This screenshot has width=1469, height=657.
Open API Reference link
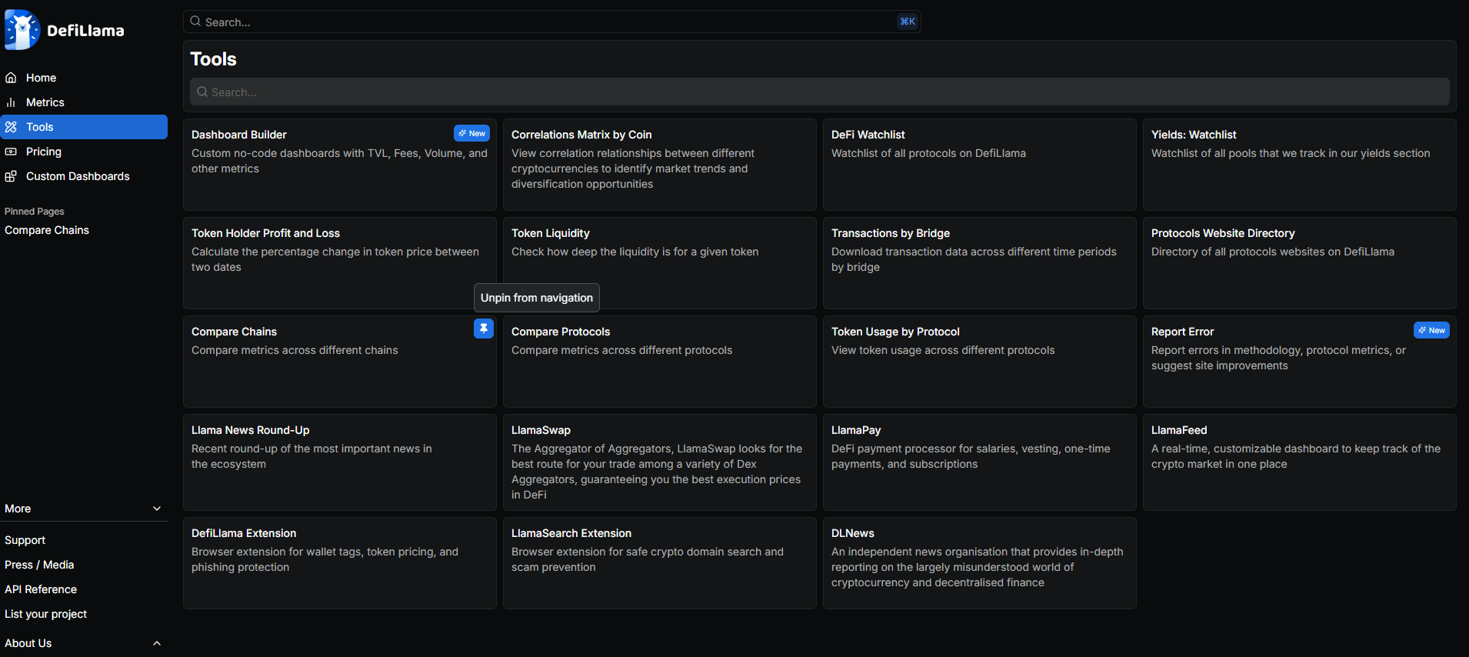[x=41, y=589]
